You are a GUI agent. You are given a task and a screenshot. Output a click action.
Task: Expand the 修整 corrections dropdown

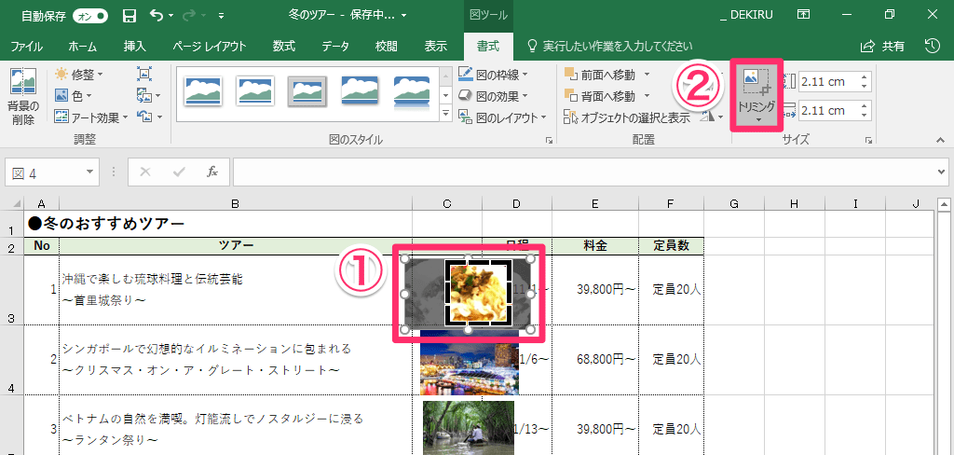coord(101,75)
